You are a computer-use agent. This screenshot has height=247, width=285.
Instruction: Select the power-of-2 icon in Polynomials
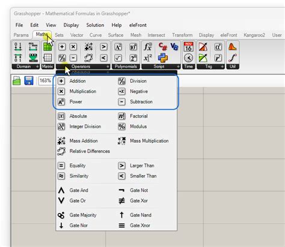coord(133,58)
